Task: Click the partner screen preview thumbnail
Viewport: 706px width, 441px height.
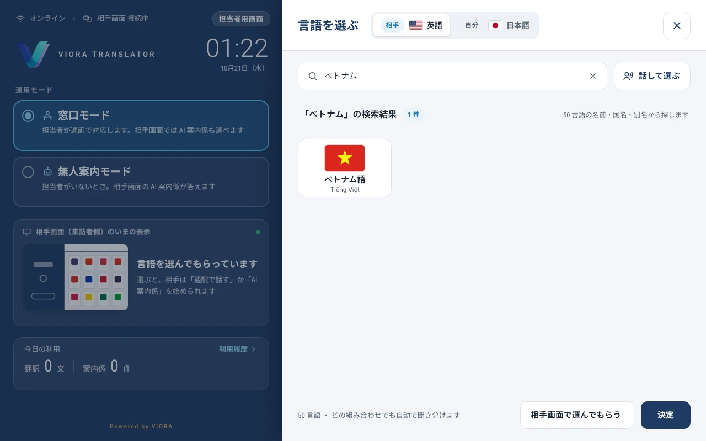Action: click(x=75, y=277)
